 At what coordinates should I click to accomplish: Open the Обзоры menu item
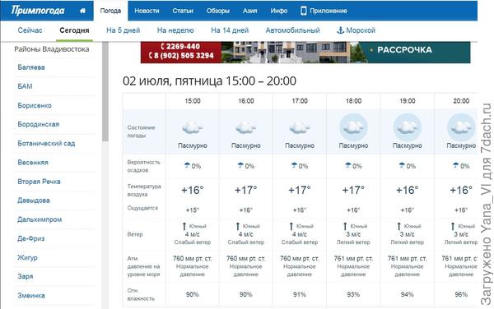pyautogui.click(x=218, y=11)
